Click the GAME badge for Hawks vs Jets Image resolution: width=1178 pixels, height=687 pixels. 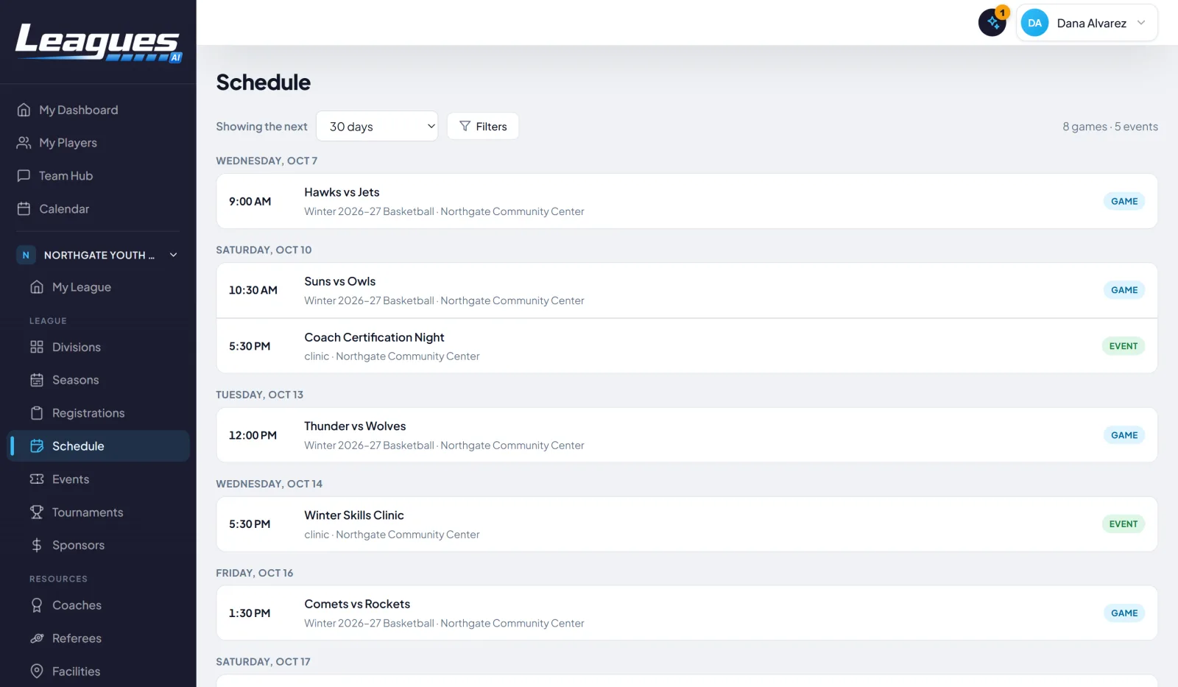pyautogui.click(x=1124, y=201)
